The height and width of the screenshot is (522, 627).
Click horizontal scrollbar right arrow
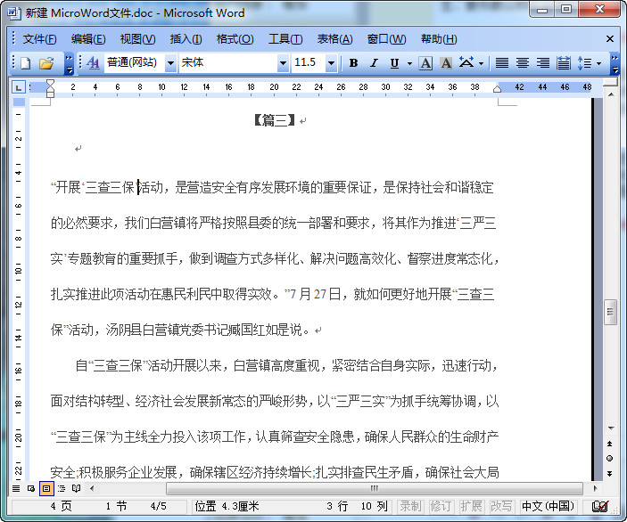(595, 488)
